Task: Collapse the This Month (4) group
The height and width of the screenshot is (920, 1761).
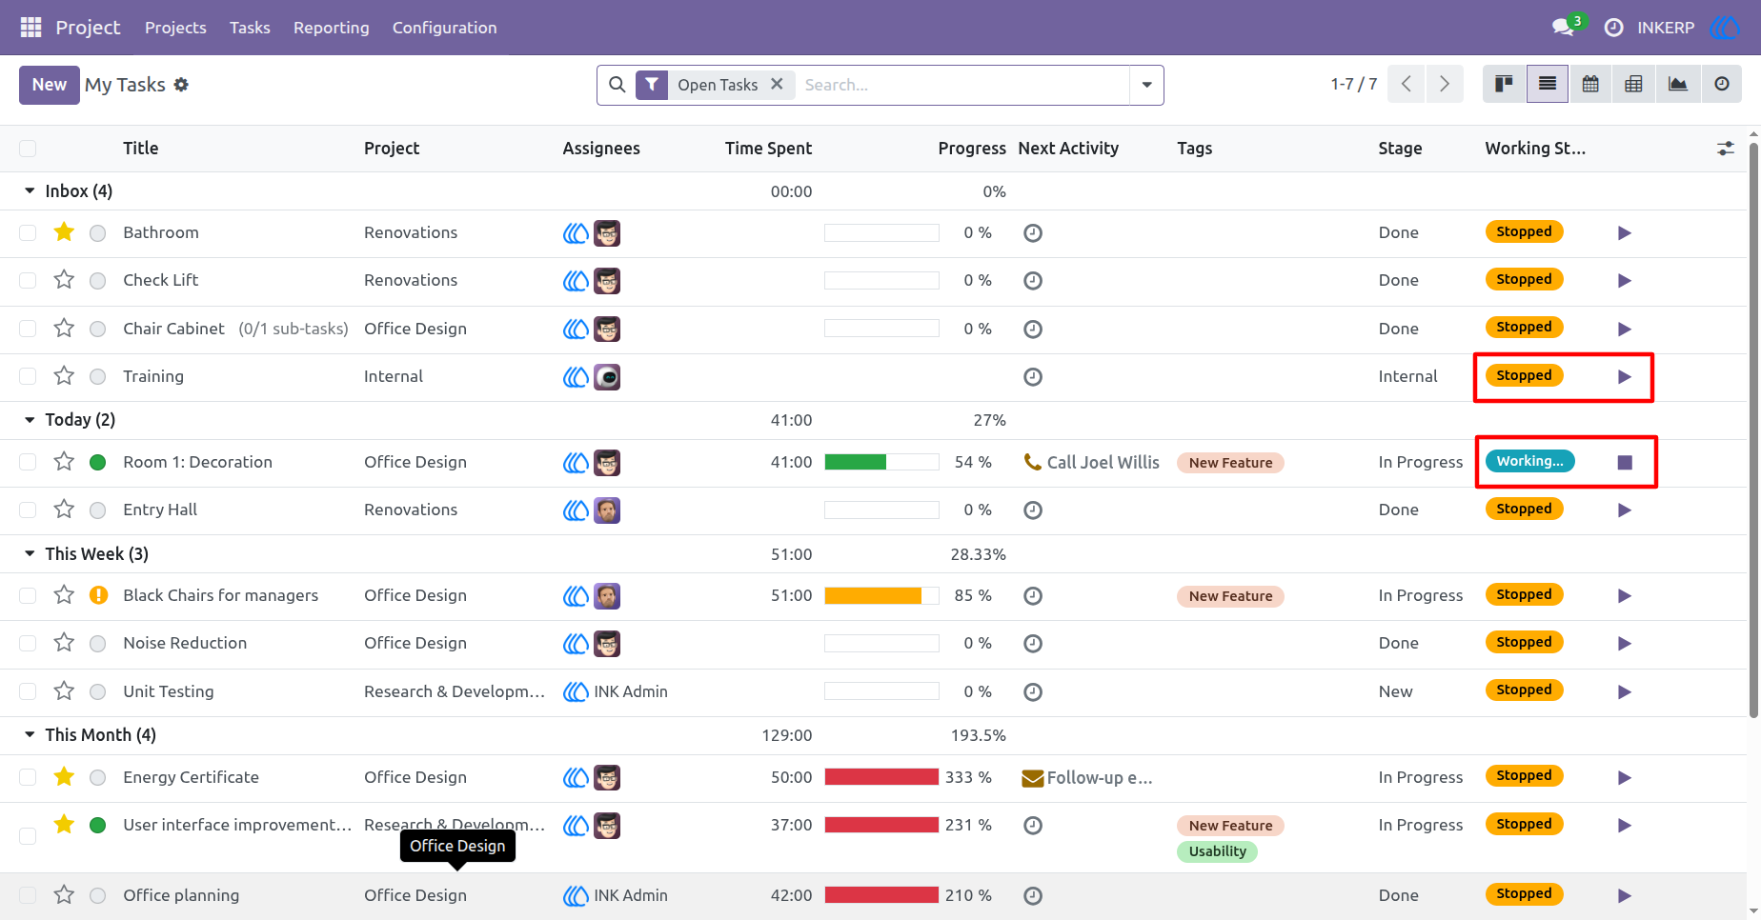Action: tap(30, 735)
